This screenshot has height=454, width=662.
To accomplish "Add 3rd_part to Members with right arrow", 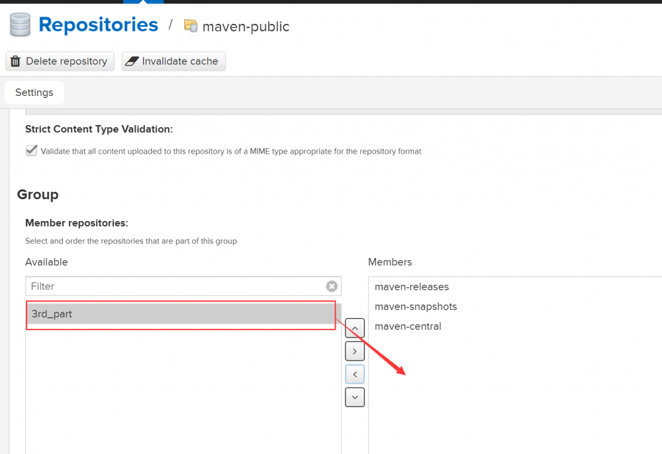I will click(355, 351).
